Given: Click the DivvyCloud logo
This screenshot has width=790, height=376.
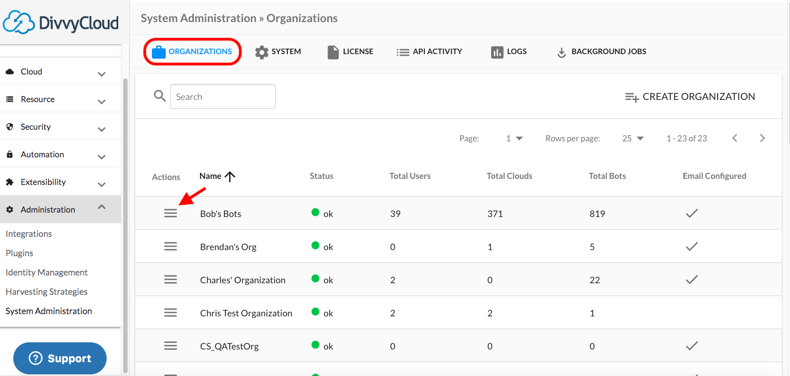Looking at the screenshot, I should pos(61,23).
